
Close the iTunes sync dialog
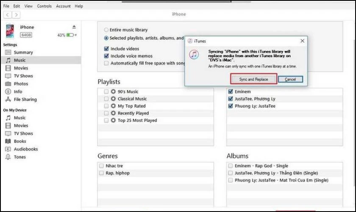(303, 41)
